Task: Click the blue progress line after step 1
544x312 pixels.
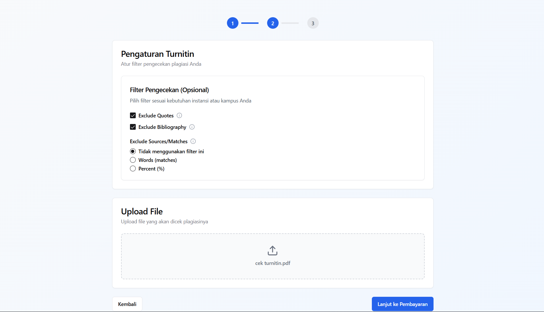Action: 250,23
